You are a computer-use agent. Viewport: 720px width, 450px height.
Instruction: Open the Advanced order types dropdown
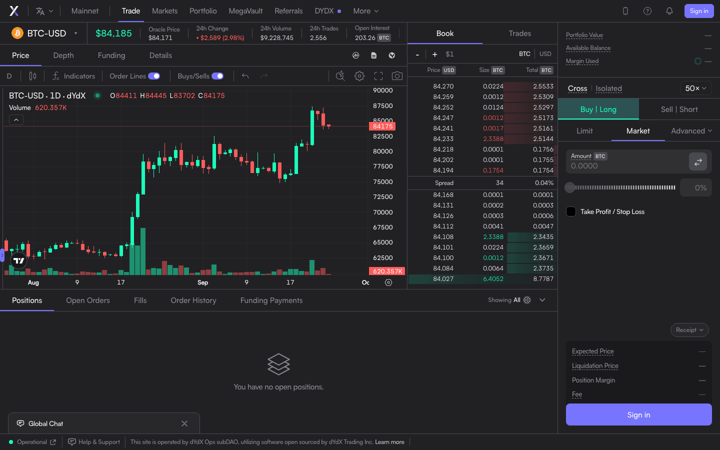691,131
